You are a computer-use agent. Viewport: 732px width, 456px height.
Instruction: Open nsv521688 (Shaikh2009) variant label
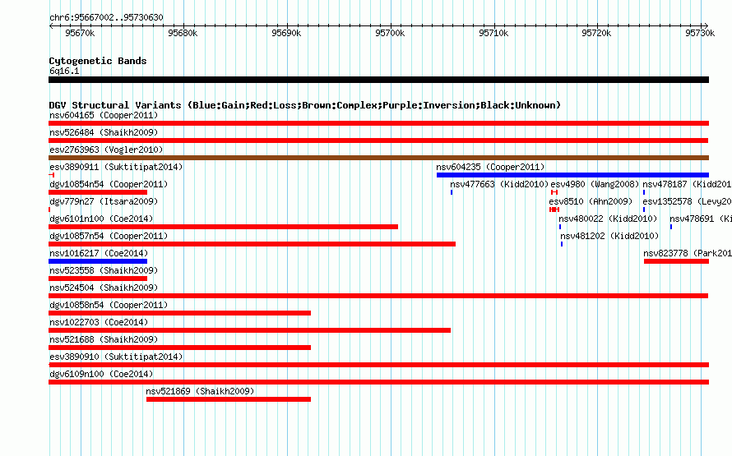pyautogui.click(x=104, y=339)
